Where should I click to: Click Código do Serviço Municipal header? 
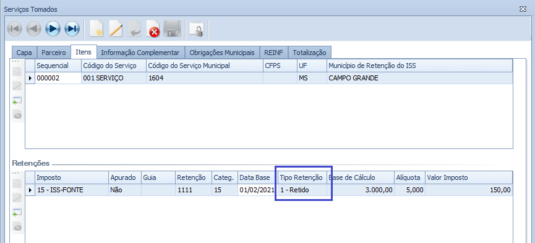tap(205, 66)
